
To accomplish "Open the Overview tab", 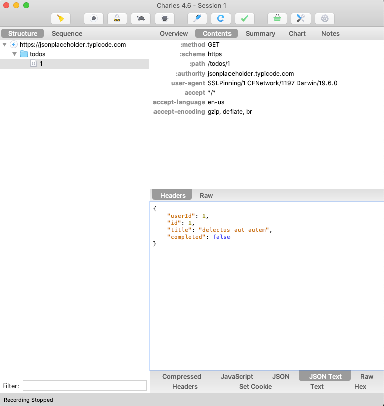I will coord(174,34).
